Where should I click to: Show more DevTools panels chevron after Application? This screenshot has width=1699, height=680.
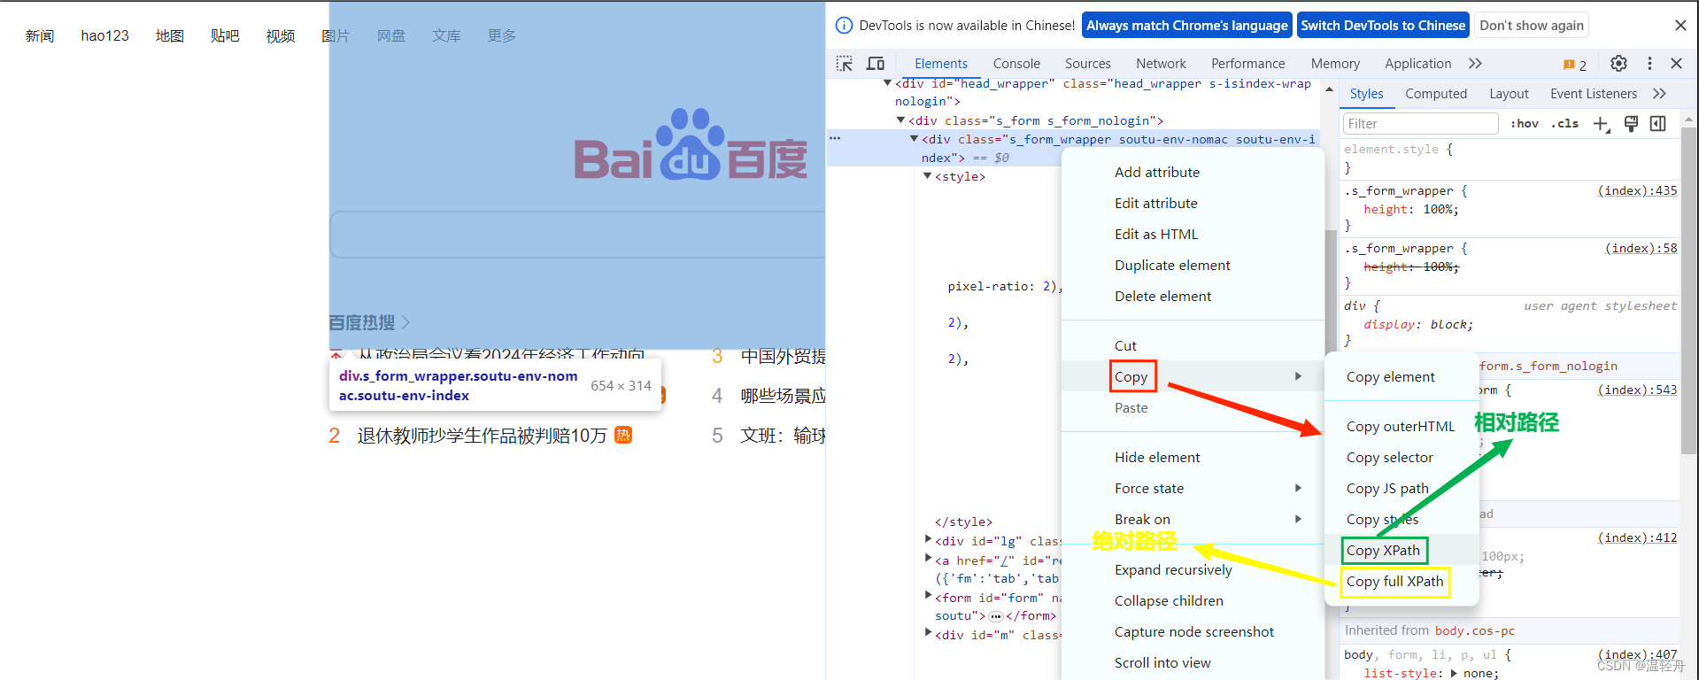point(1475,64)
